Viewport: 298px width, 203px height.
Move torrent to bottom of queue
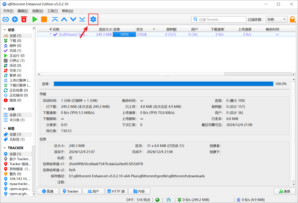(82, 19)
